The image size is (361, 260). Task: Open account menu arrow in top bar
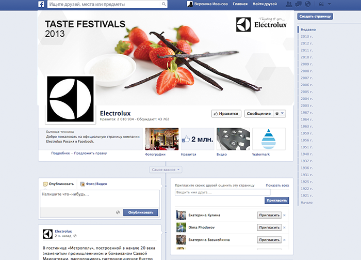click(x=329, y=4)
